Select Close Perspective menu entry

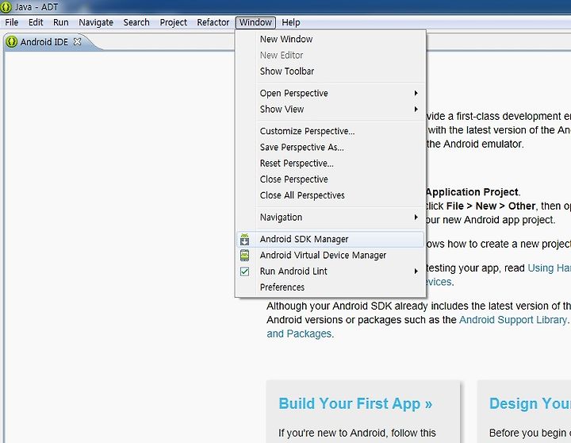pyautogui.click(x=330, y=179)
